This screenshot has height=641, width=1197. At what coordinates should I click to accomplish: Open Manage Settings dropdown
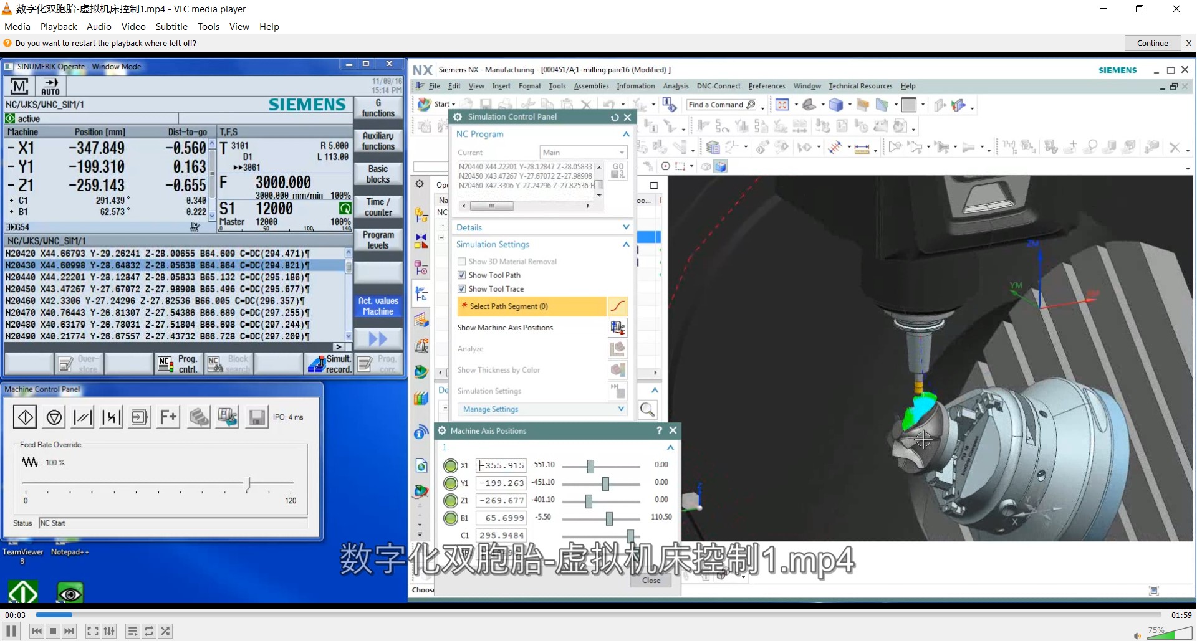(542, 409)
